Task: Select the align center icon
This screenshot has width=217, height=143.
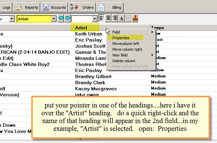Action: (x=108, y=18)
